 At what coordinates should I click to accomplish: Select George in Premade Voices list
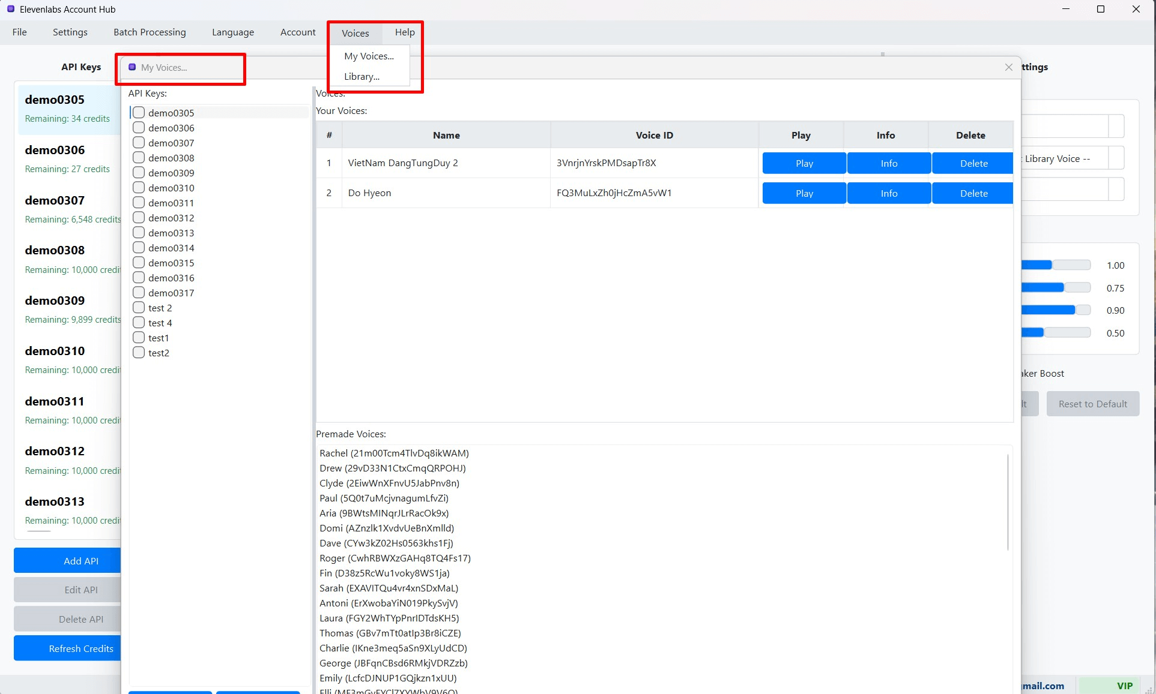(x=393, y=663)
